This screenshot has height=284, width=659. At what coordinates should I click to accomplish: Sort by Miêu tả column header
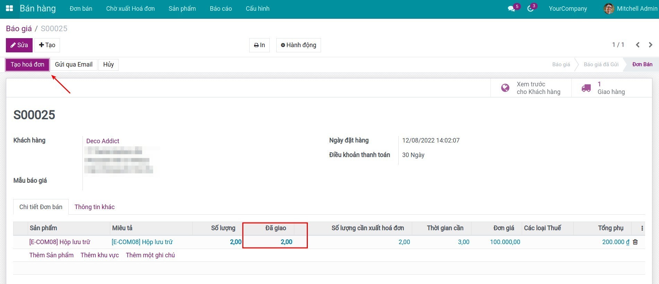(151, 228)
